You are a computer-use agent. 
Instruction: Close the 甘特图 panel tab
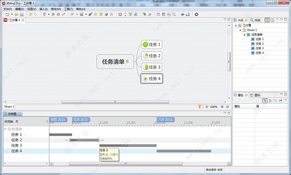[x=19, y=114]
